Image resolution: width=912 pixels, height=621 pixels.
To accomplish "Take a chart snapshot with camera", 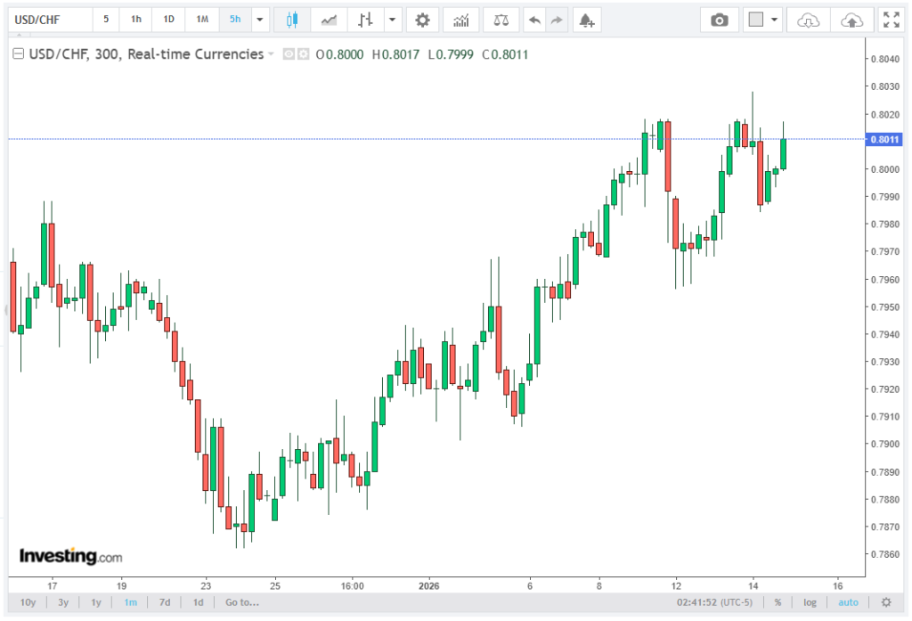I will 720,20.
